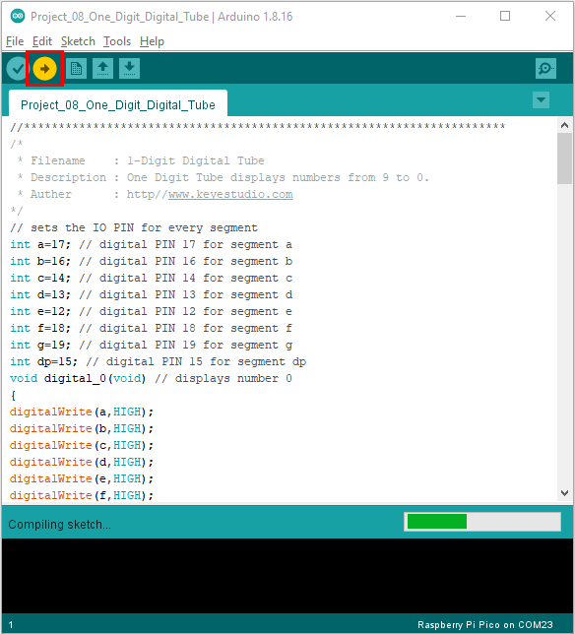Screen dimensions: 575x634
Task: Click the Verify checkmark button
Action: pyautogui.click(x=18, y=68)
